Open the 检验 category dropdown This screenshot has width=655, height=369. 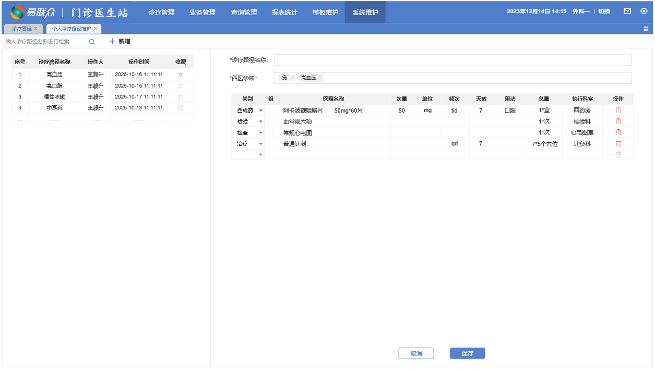[x=260, y=121]
